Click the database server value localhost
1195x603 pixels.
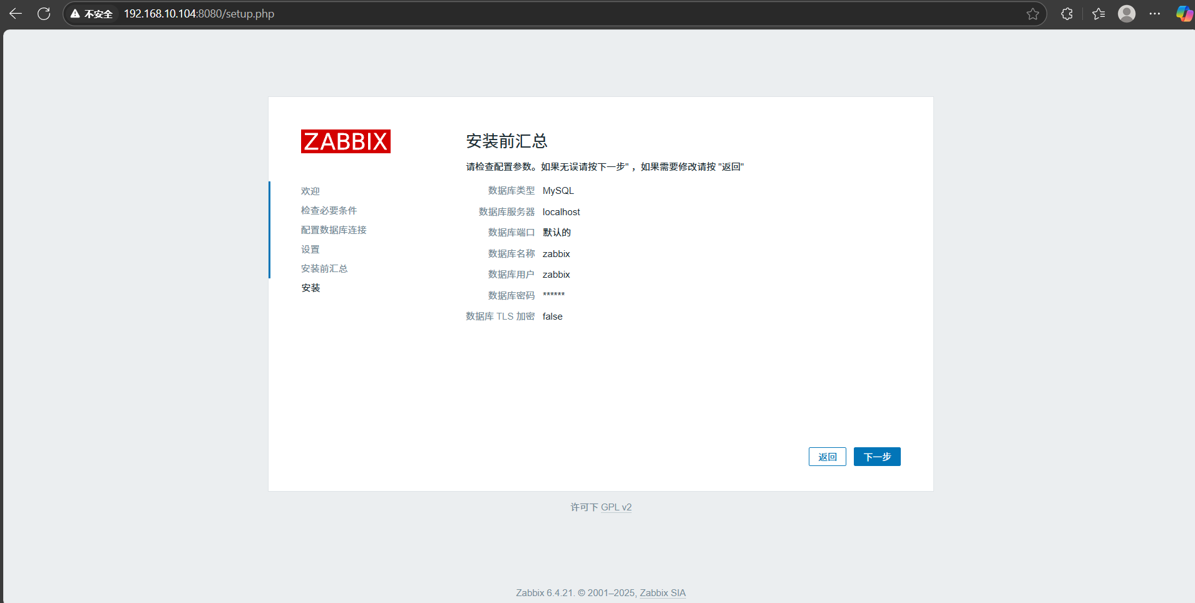pyautogui.click(x=562, y=212)
